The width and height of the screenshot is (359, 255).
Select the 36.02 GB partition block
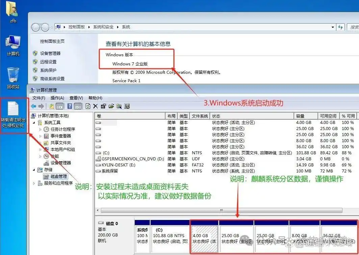[x=338, y=236]
